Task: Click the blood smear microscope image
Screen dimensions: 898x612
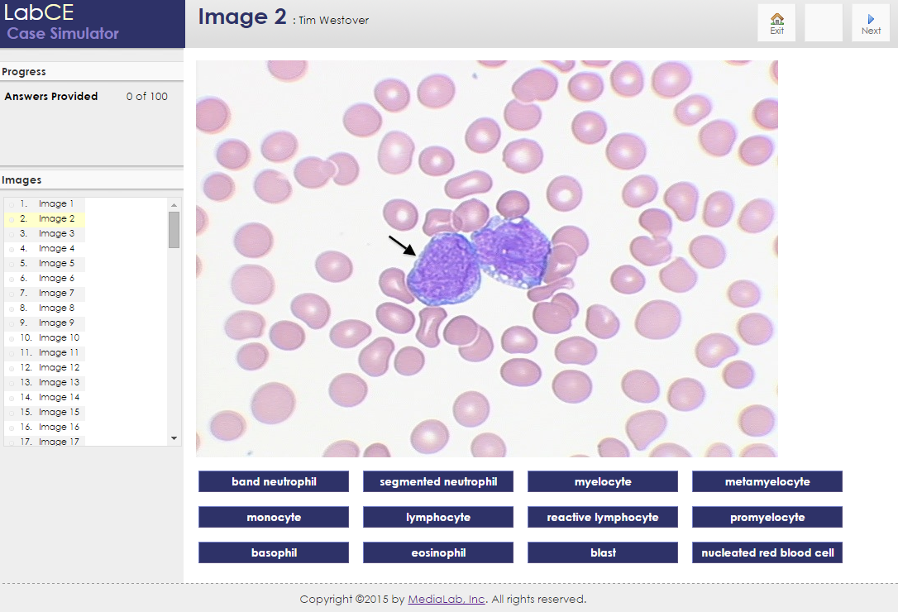Action: tap(487, 258)
